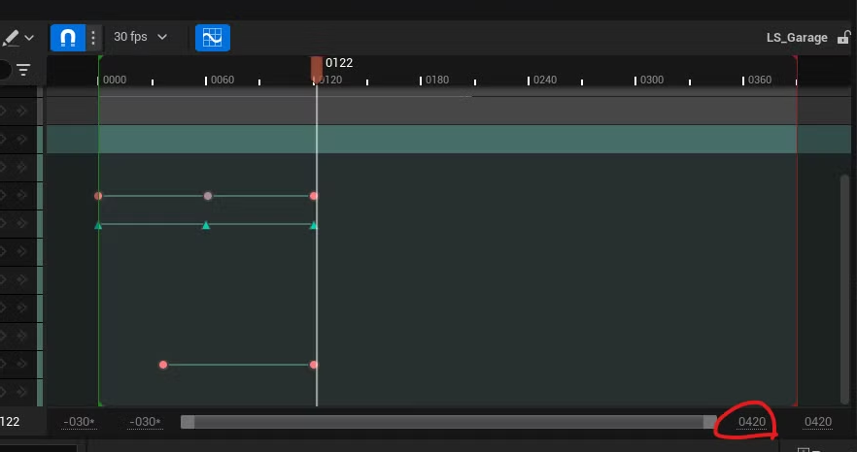Click the first -030* view range start field
Screen dimensions: 857x452
80,422
